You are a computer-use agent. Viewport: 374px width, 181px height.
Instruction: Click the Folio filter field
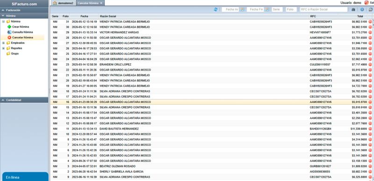pyautogui.click(x=291, y=9)
